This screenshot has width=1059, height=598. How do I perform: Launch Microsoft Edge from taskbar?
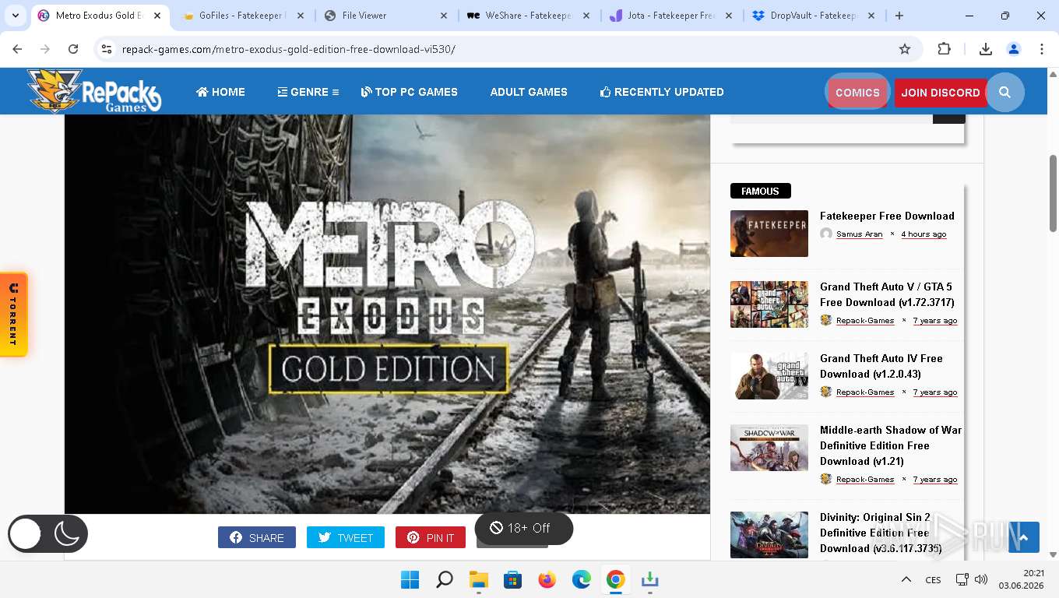point(582,580)
